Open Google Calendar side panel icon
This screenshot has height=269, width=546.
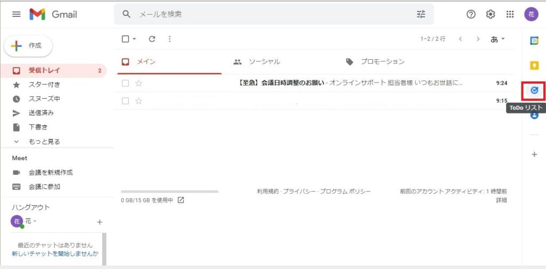534,40
